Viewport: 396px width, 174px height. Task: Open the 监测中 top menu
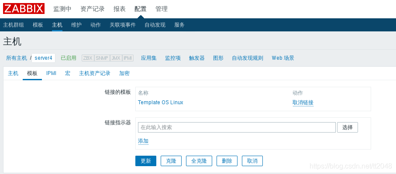coord(62,9)
